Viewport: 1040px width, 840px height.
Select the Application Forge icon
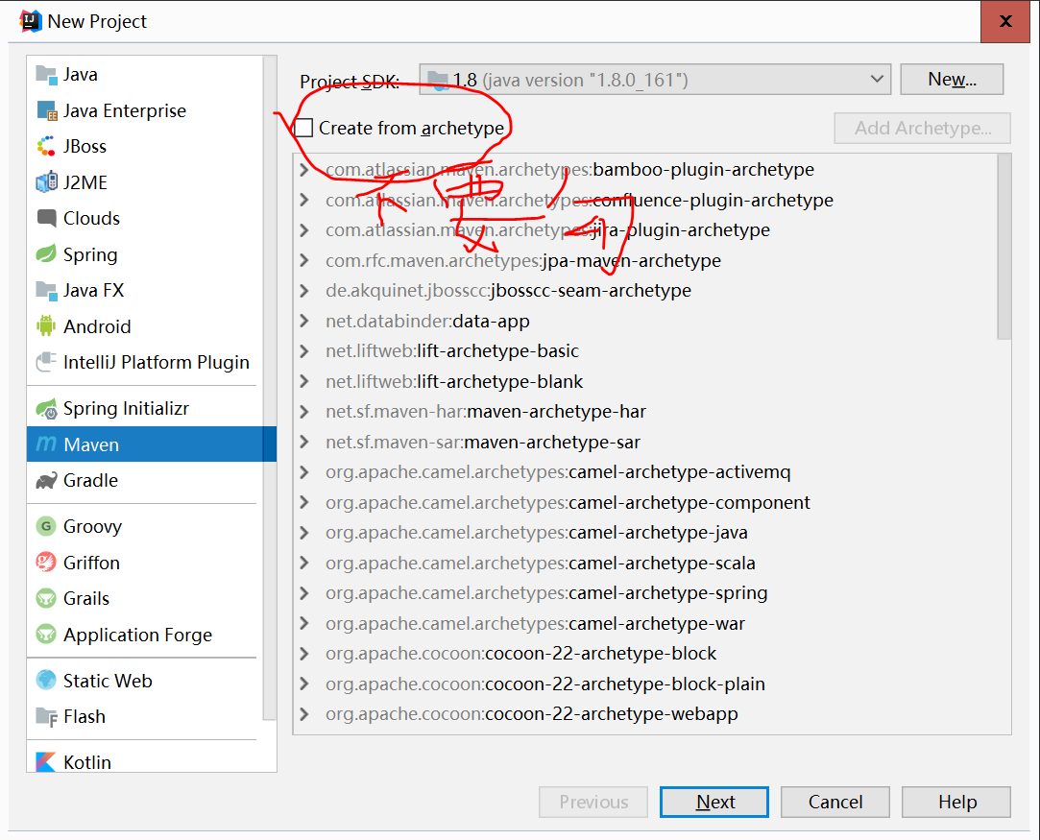click(x=46, y=635)
